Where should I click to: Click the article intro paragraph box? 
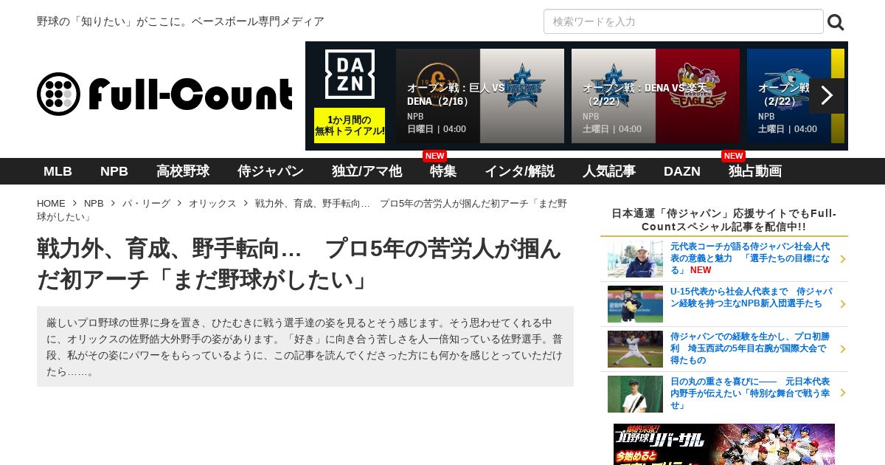[305, 347]
